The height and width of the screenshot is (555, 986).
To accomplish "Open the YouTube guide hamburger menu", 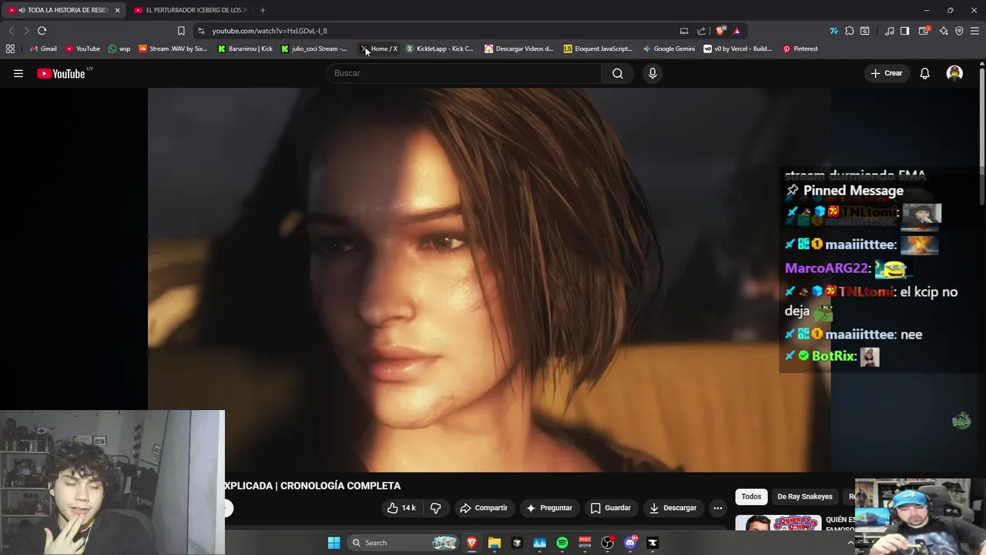I will (18, 73).
